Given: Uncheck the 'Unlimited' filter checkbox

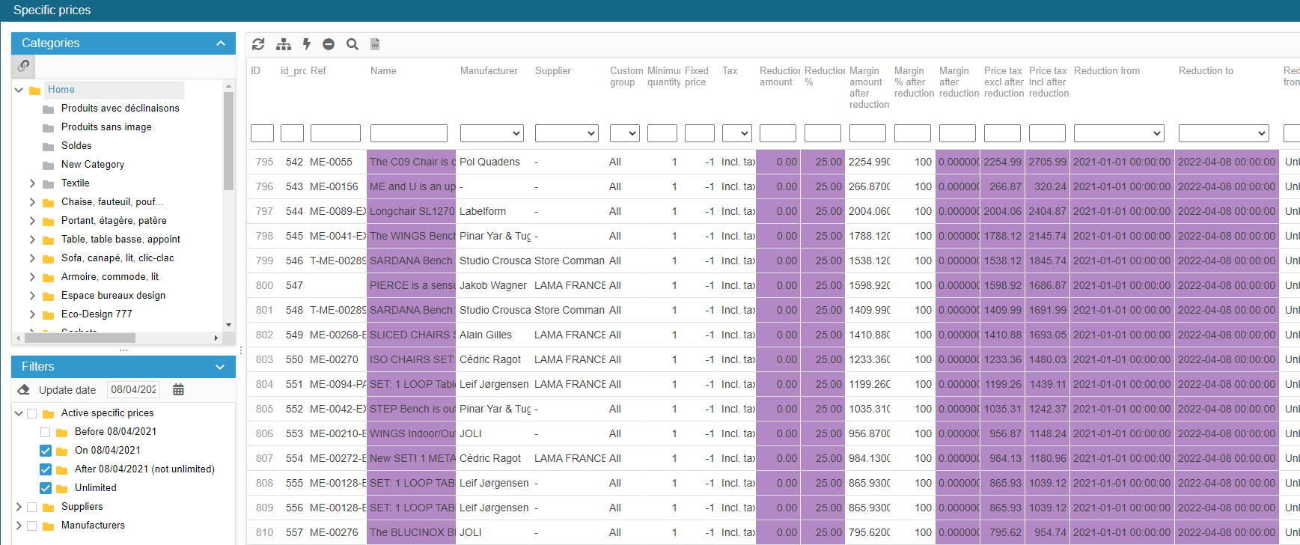Looking at the screenshot, I should (x=46, y=488).
